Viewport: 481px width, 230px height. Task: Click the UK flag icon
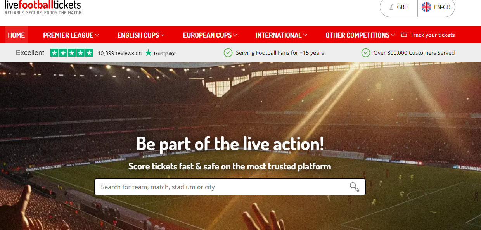point(426,7)
